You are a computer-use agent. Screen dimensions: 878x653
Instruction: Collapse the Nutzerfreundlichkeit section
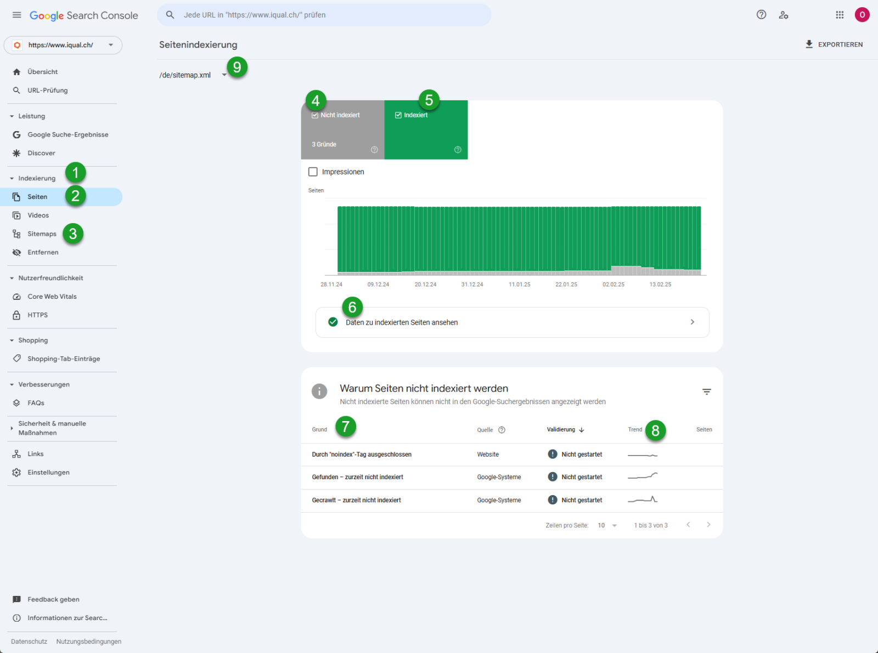[12, 279]
